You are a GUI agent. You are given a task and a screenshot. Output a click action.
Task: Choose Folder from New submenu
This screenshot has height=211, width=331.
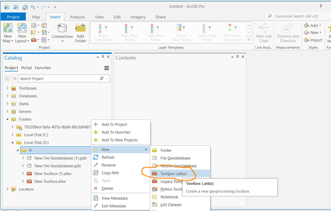click(180, 150)
